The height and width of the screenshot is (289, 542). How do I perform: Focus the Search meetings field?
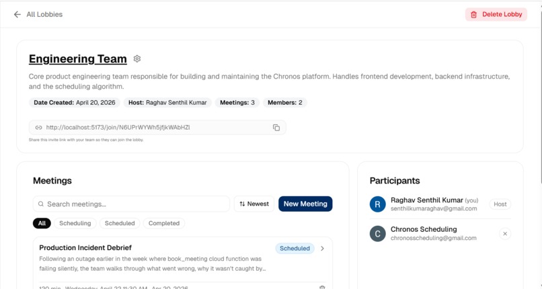pos(131,204)
